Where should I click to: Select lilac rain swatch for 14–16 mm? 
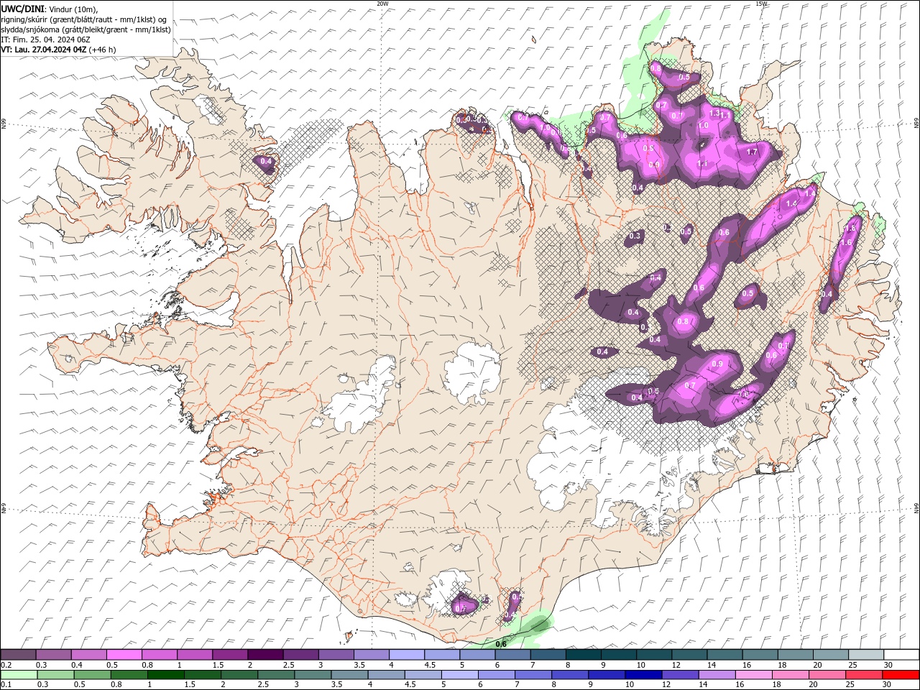[717, 675]
